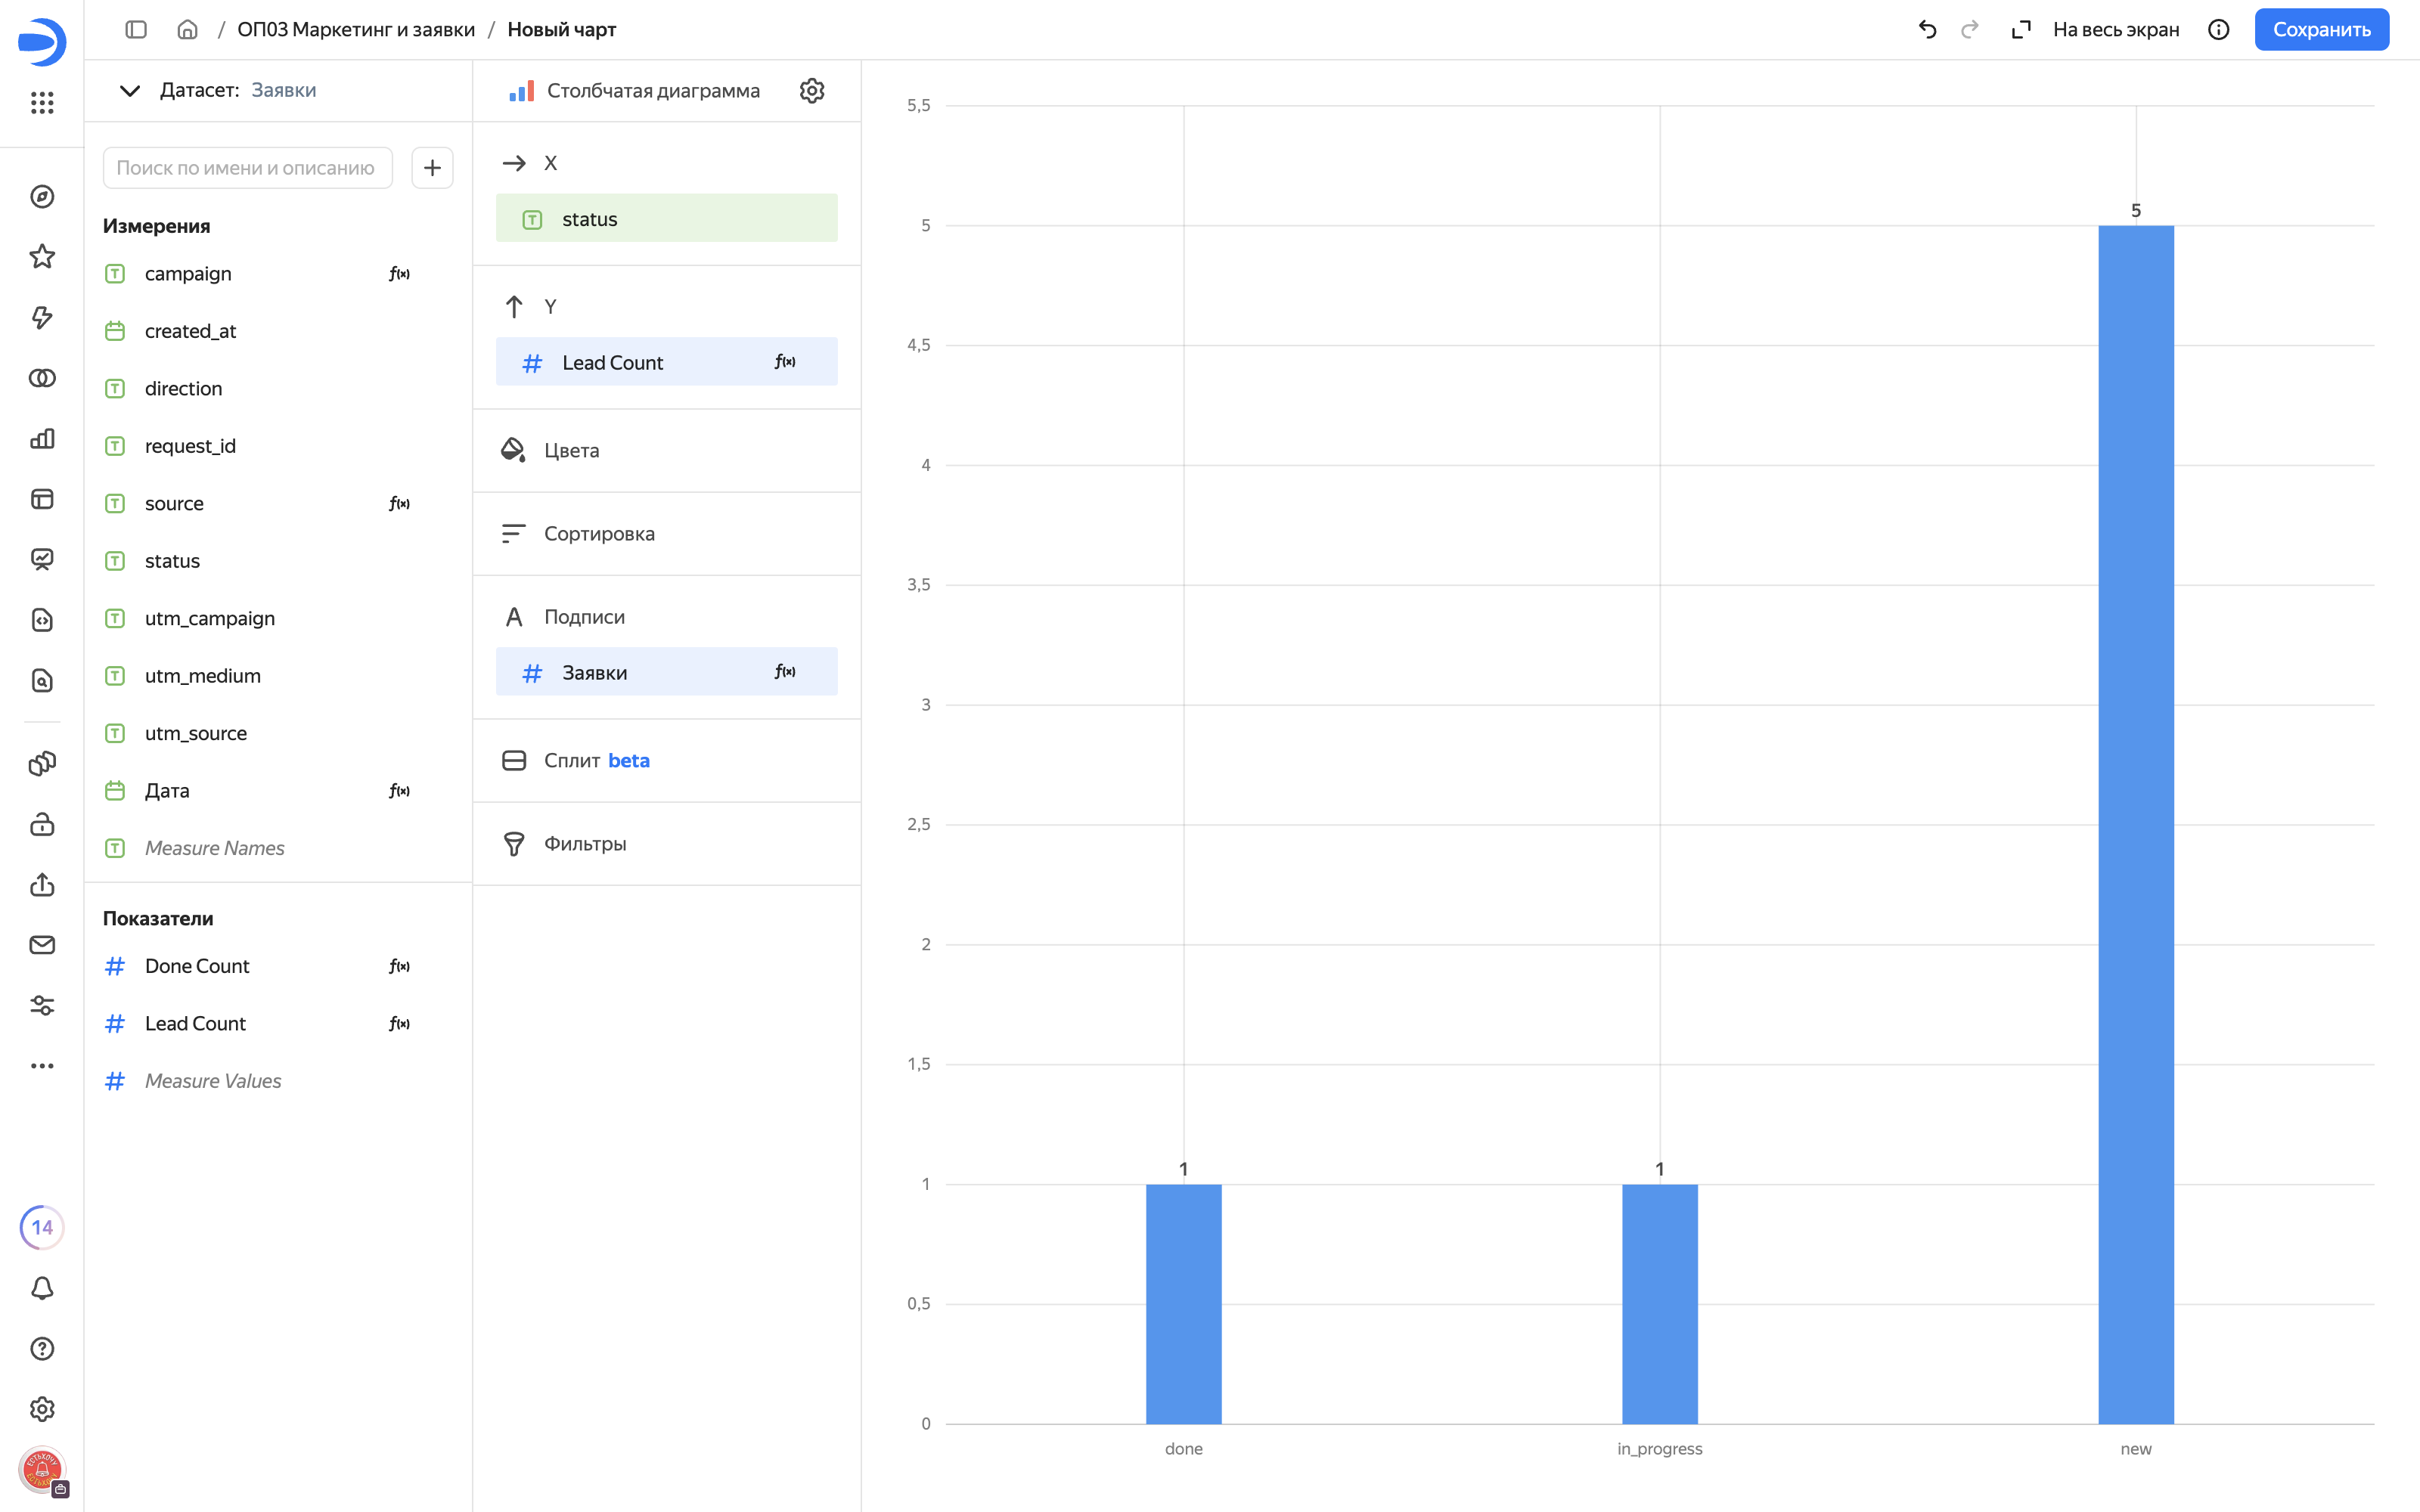This screenshot has width=2420, height=1512.
Task: Open the lightning bolt icon in sidebar
Action: (42, 317)
